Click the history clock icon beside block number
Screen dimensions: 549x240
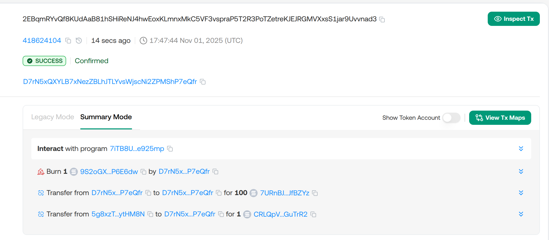coord(79,41)
